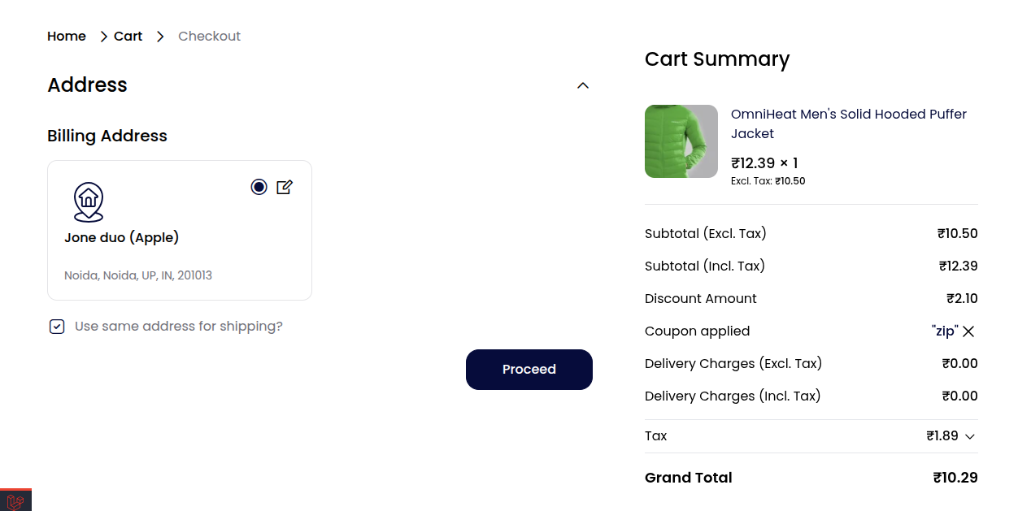Image resolution: width=1018 pixels, height=511 pixels.
Task: Click the "Use same address for shipping?" label
Action: click(179, 327)
